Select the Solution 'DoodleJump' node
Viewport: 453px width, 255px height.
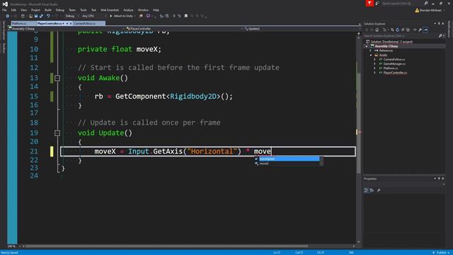tap(391, 42)
